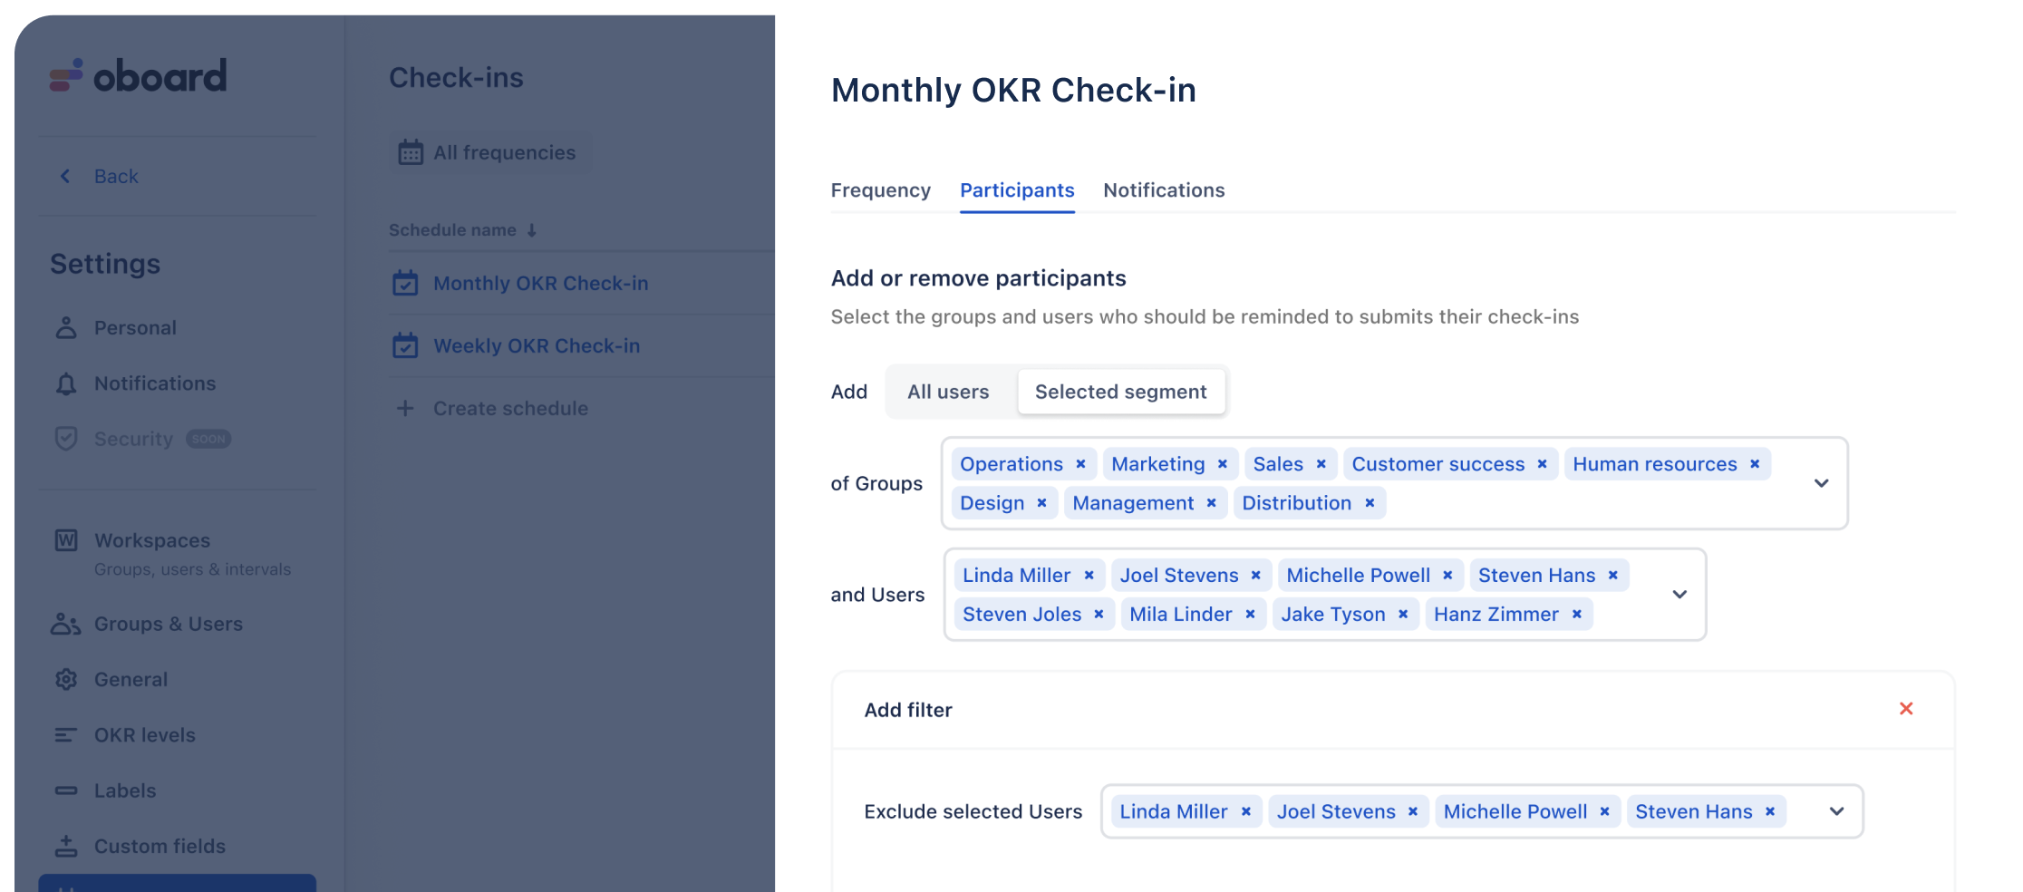The width and height of the screenshot is (2023, 892).
Task: Click the Notifications bell icon
Action: pos(66,383)
